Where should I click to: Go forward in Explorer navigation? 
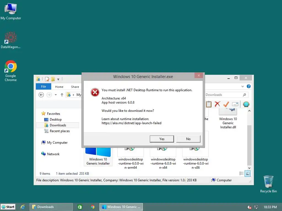[x=49, y=95]
